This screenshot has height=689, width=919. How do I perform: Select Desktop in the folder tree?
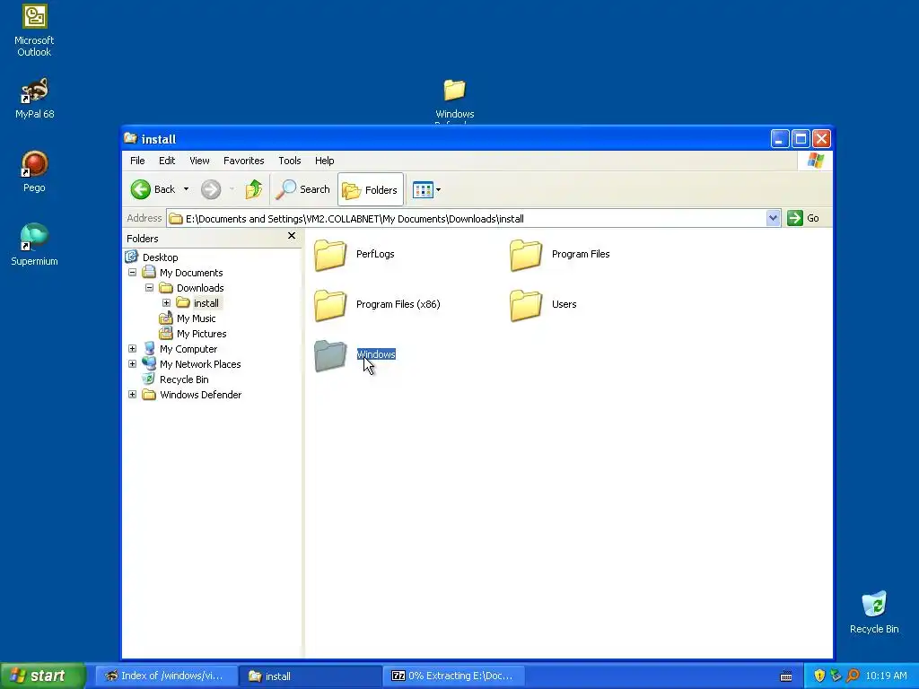(x=160, y=257)
